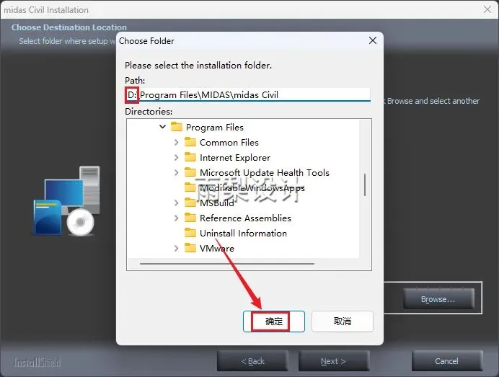This screenshot has width=499, height=377.
Task: Click the Next button in installer
Action: click(x=334, y=361)
